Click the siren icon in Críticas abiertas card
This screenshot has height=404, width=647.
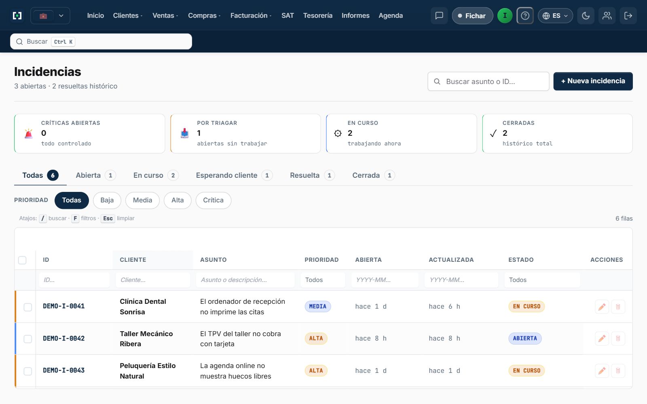click(29, 134)
